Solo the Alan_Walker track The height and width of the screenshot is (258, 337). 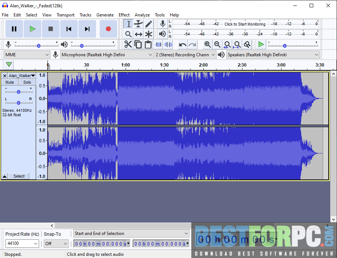27,82
